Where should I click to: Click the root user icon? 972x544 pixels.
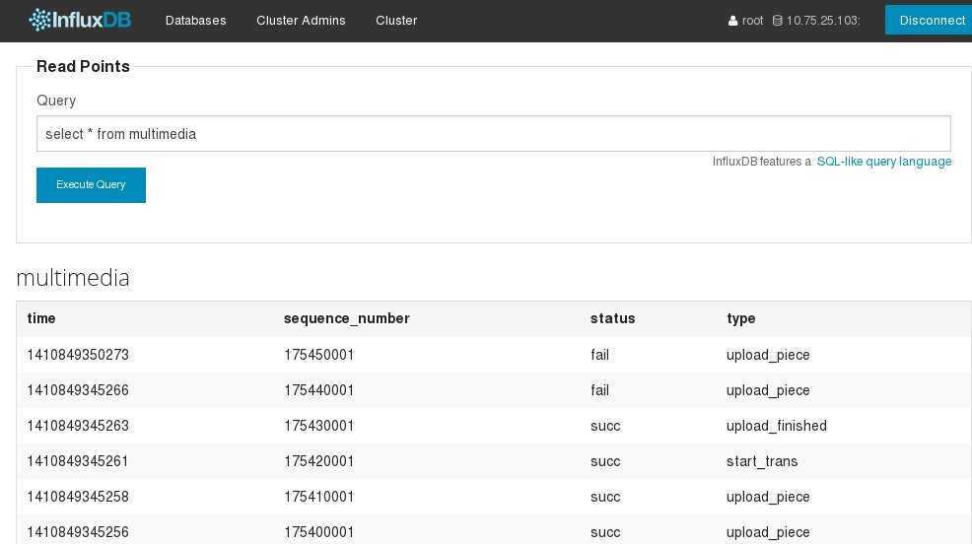732,21
